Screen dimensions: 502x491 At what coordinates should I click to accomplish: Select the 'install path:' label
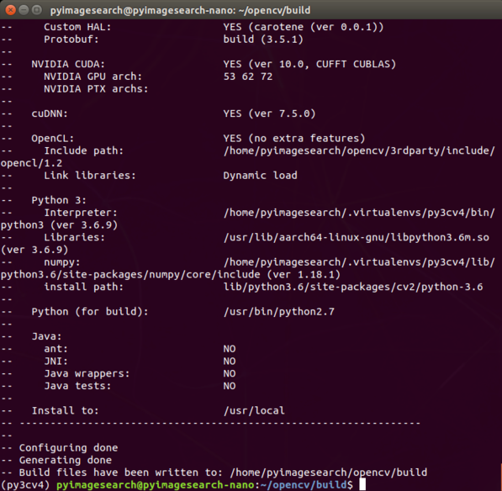[83, 287]
